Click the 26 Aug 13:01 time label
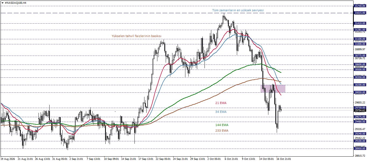Viewport: 367px width, 162px height. 43,159
